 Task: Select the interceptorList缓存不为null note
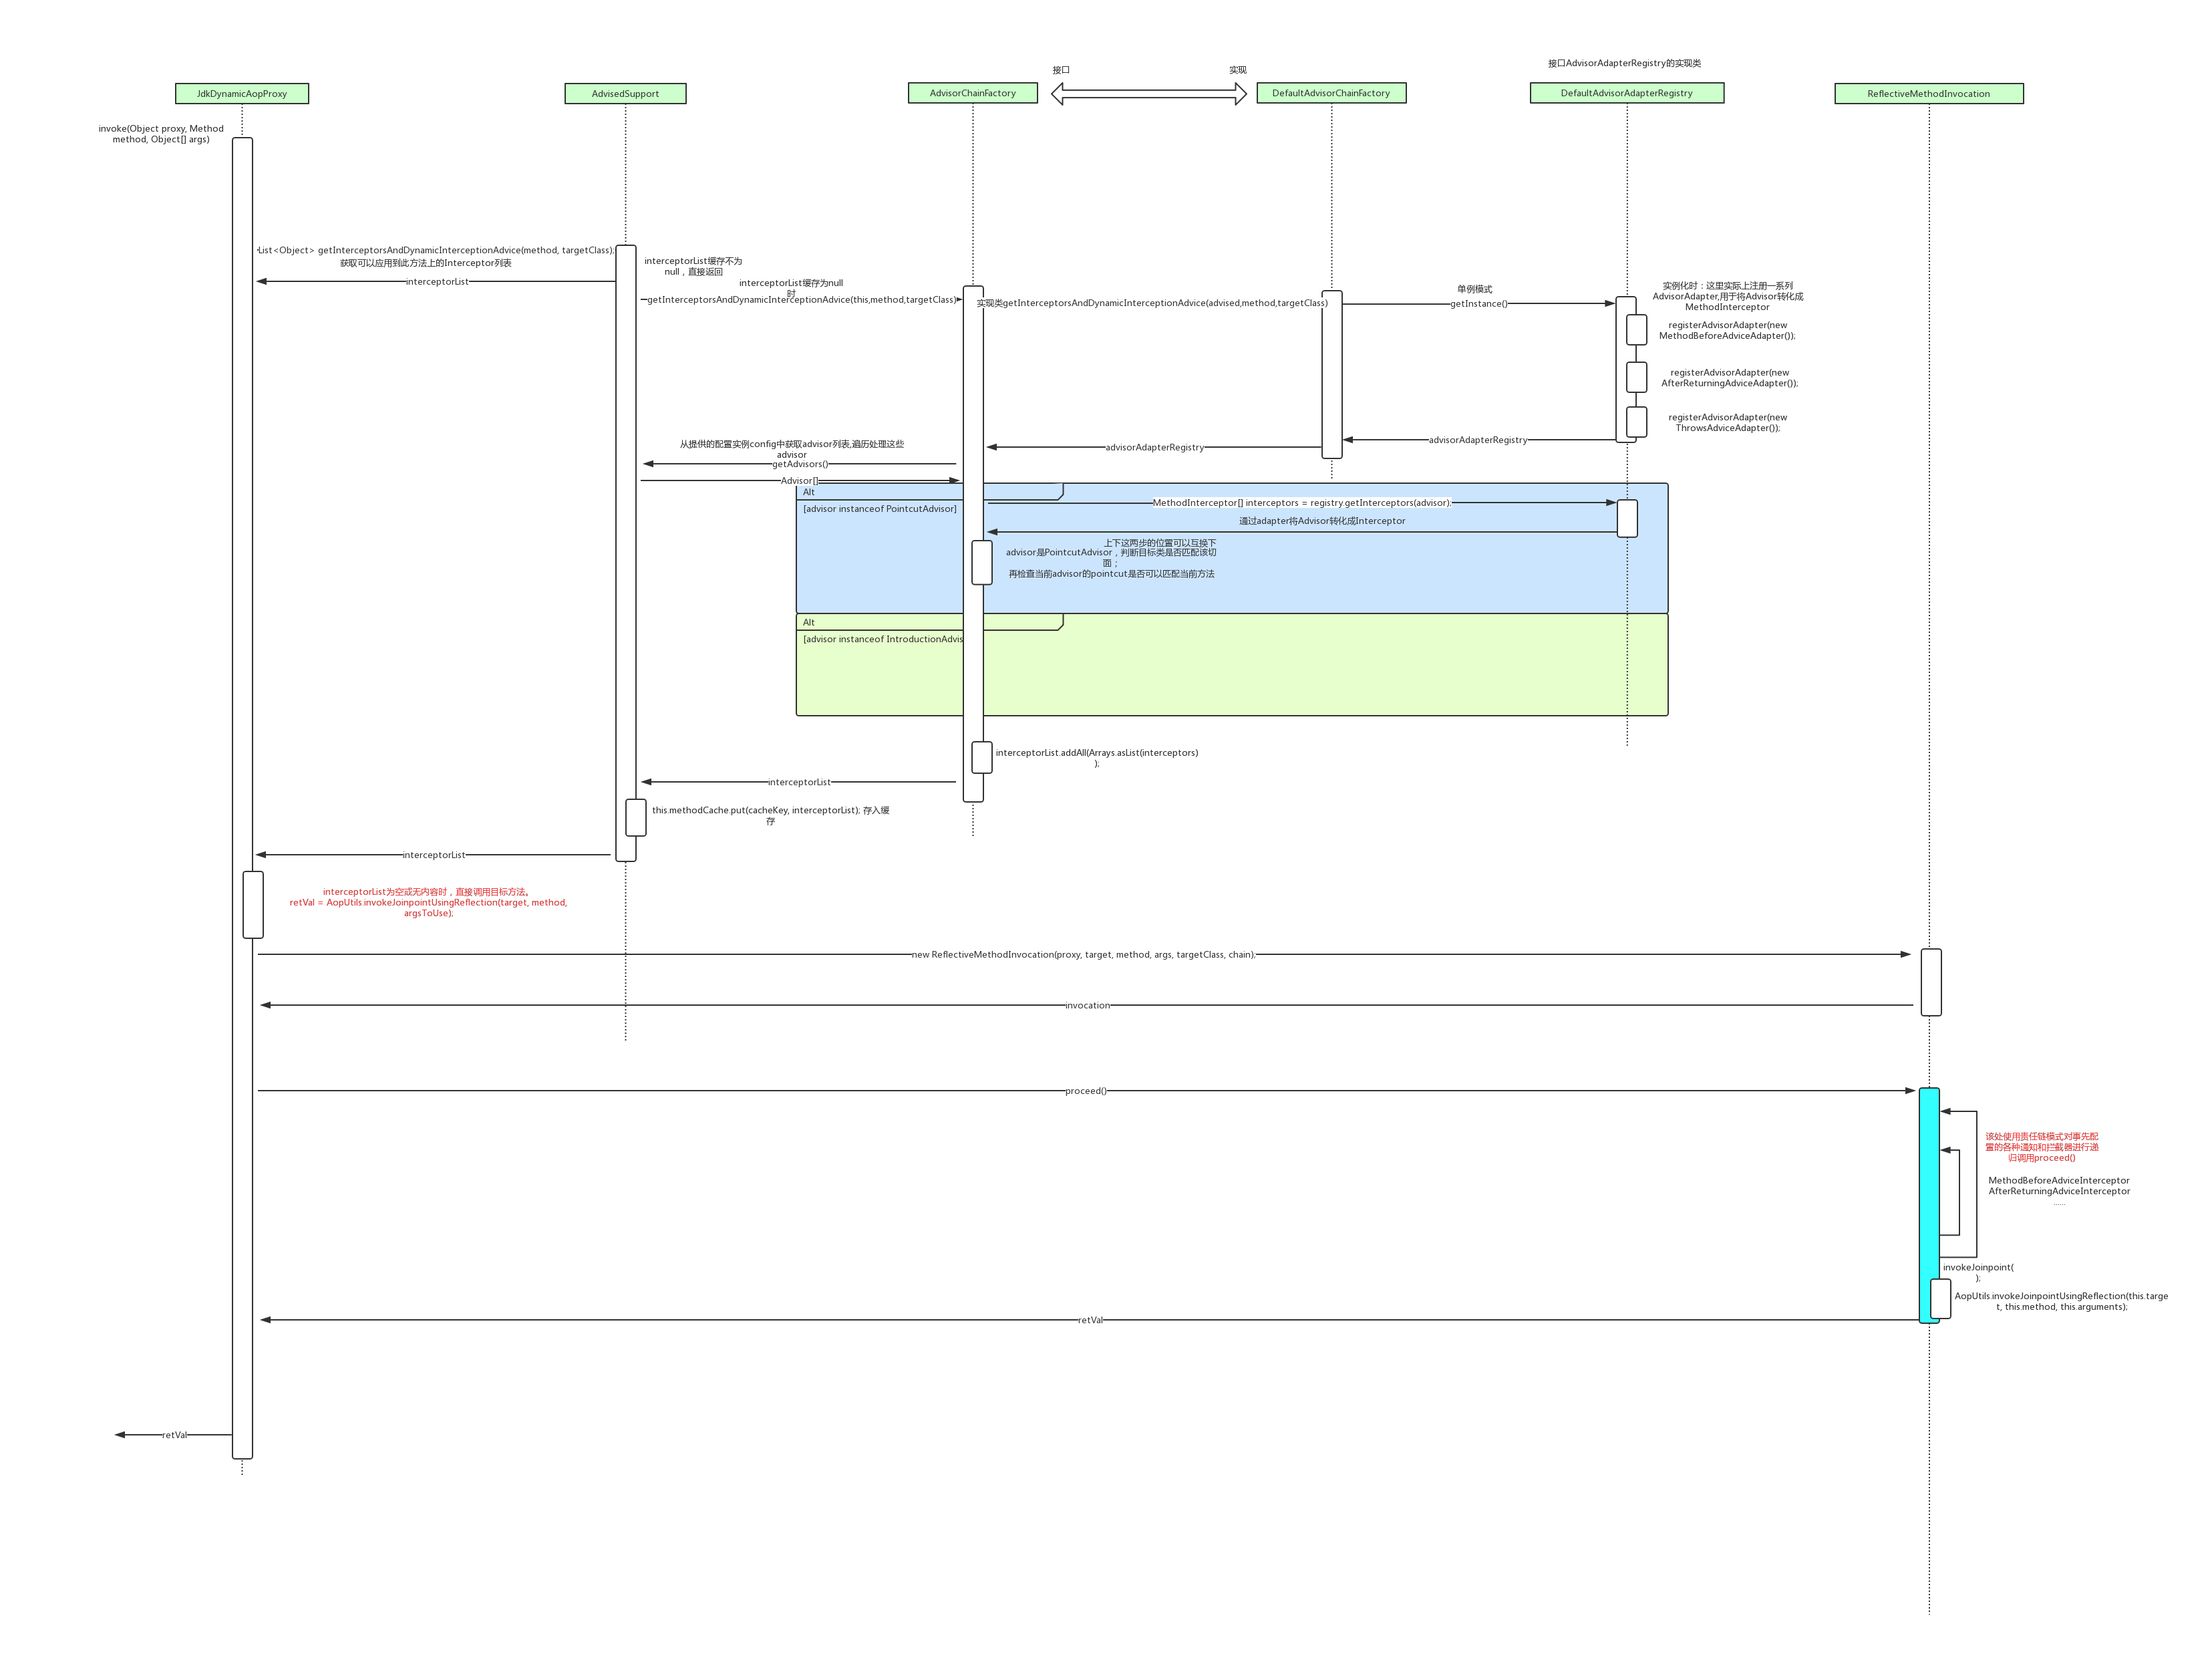pyautogui.click(x=693, y=266)
